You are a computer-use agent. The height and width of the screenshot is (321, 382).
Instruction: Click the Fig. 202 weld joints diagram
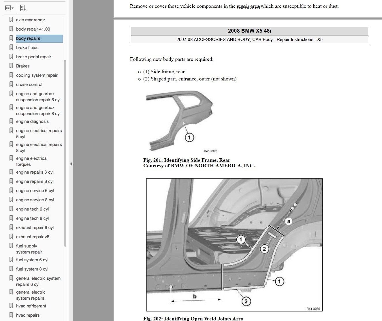pos(234,245)
